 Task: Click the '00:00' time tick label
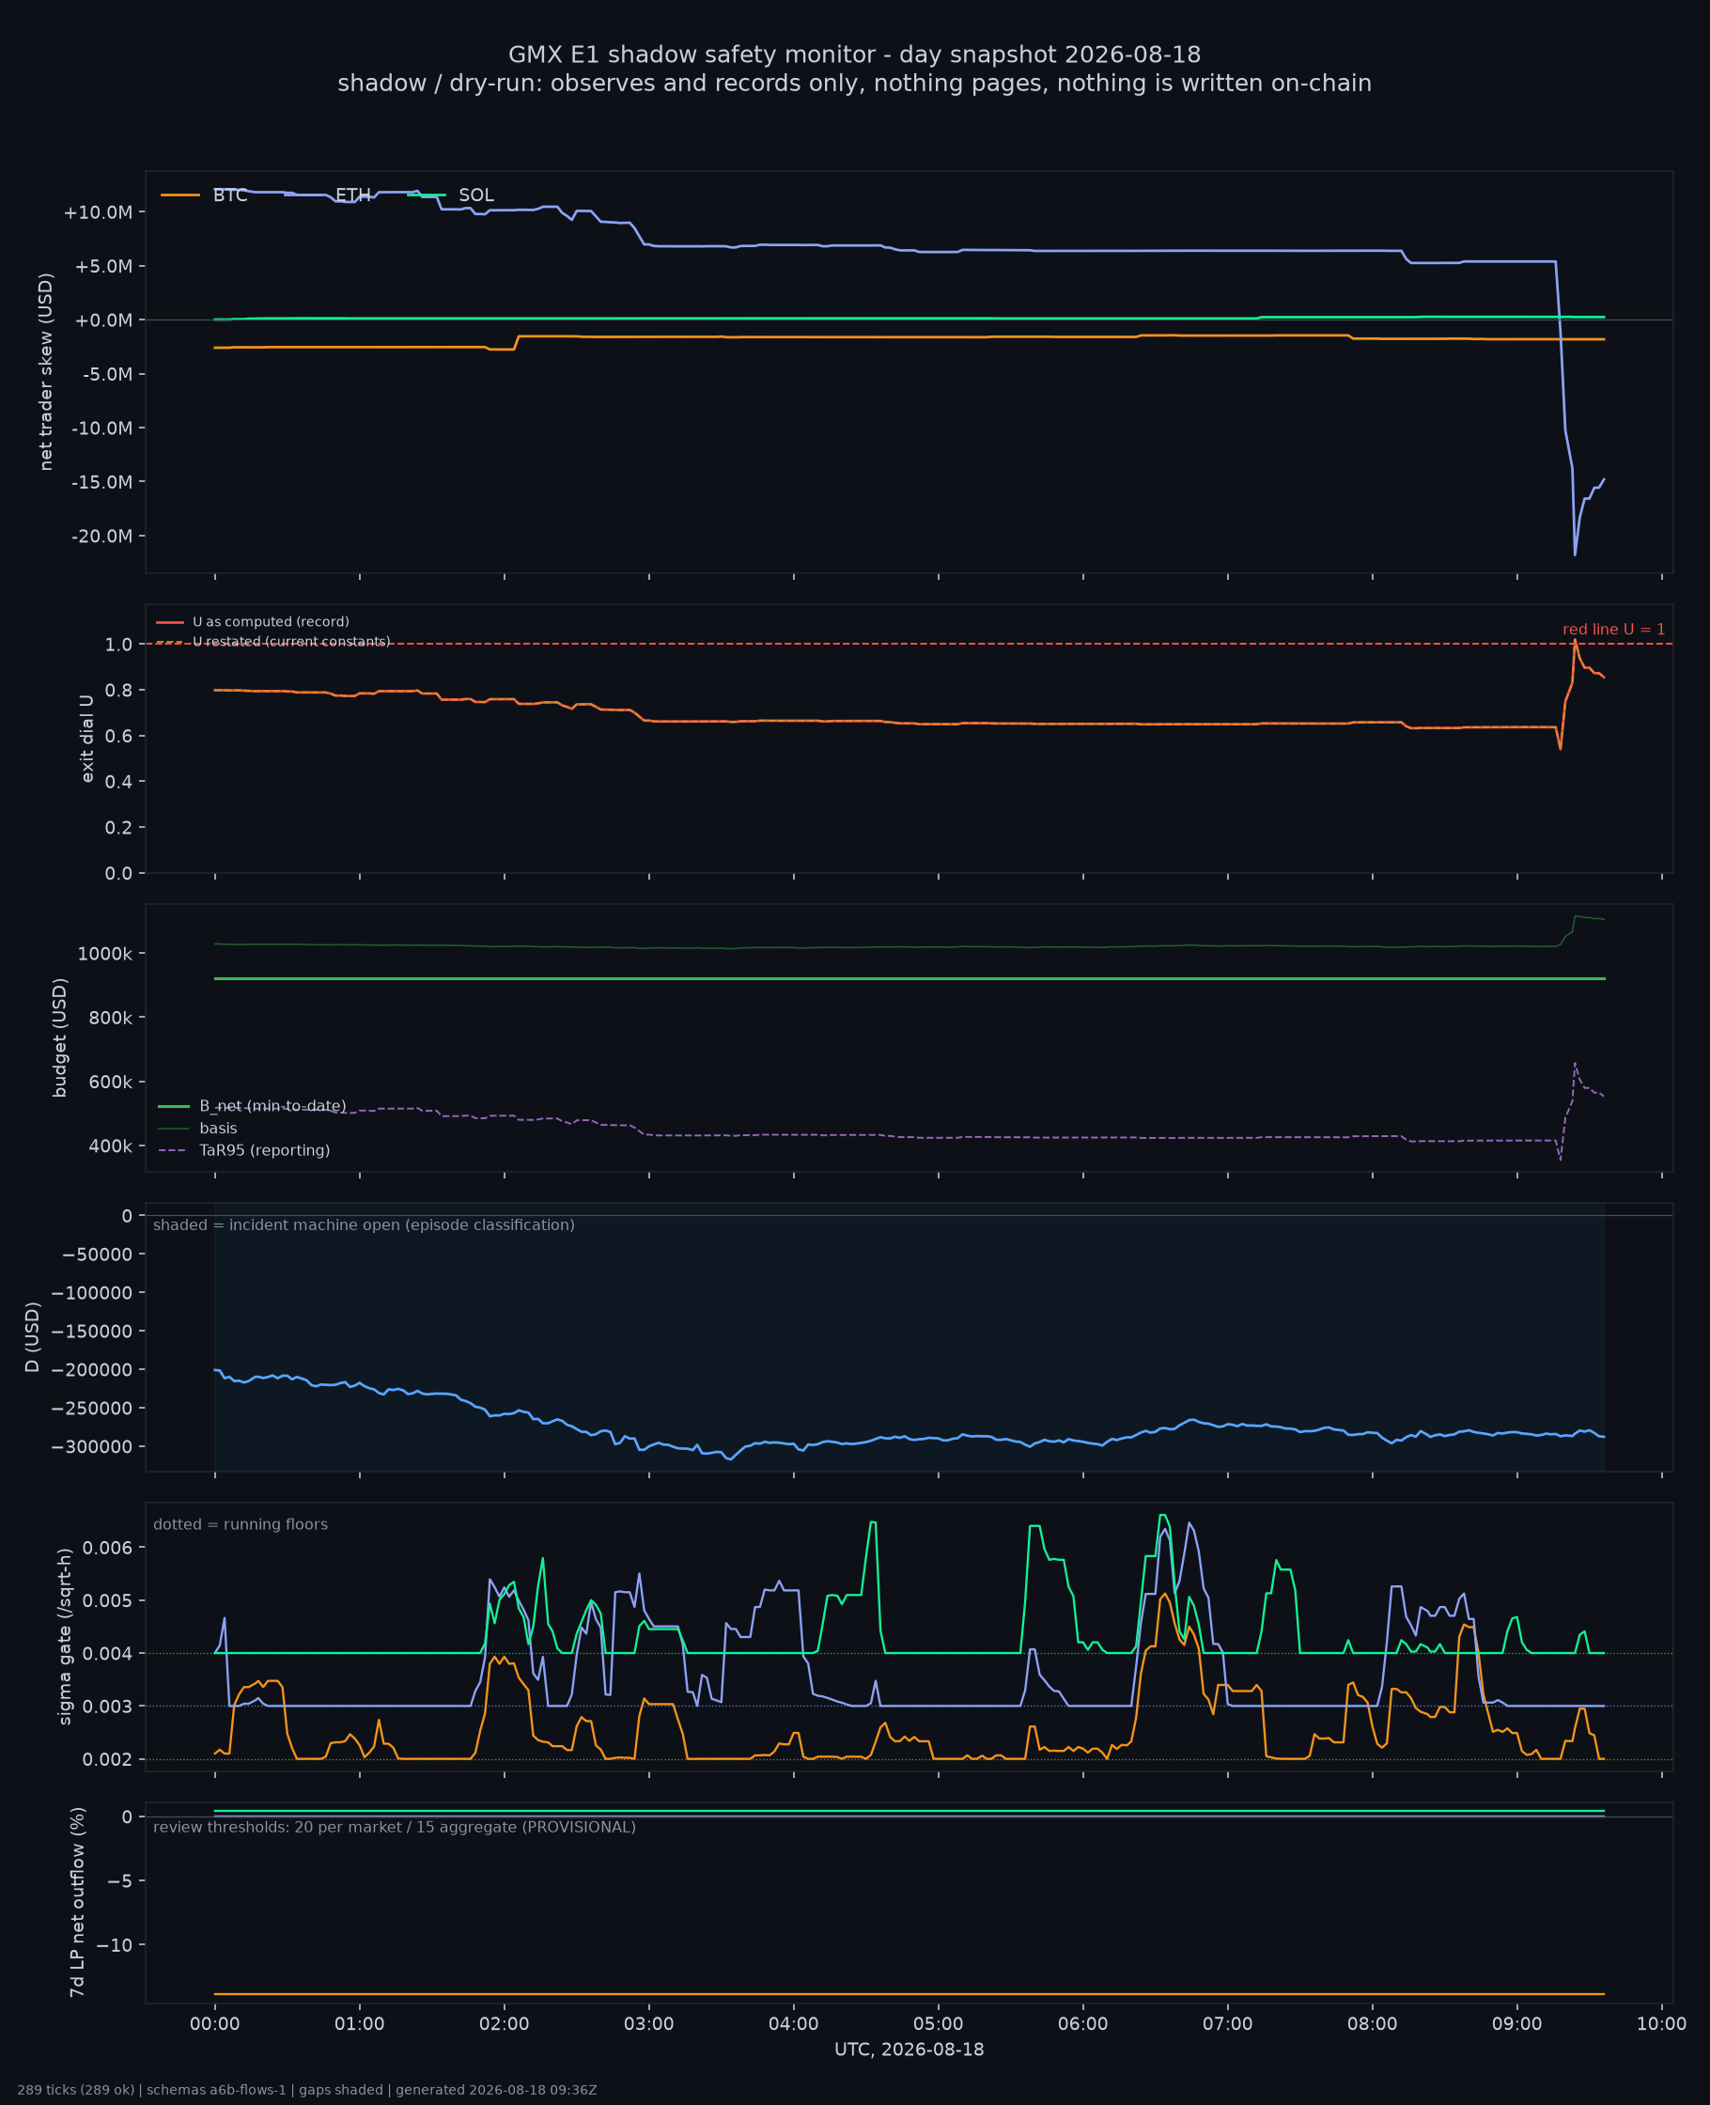click(215, 2024)
